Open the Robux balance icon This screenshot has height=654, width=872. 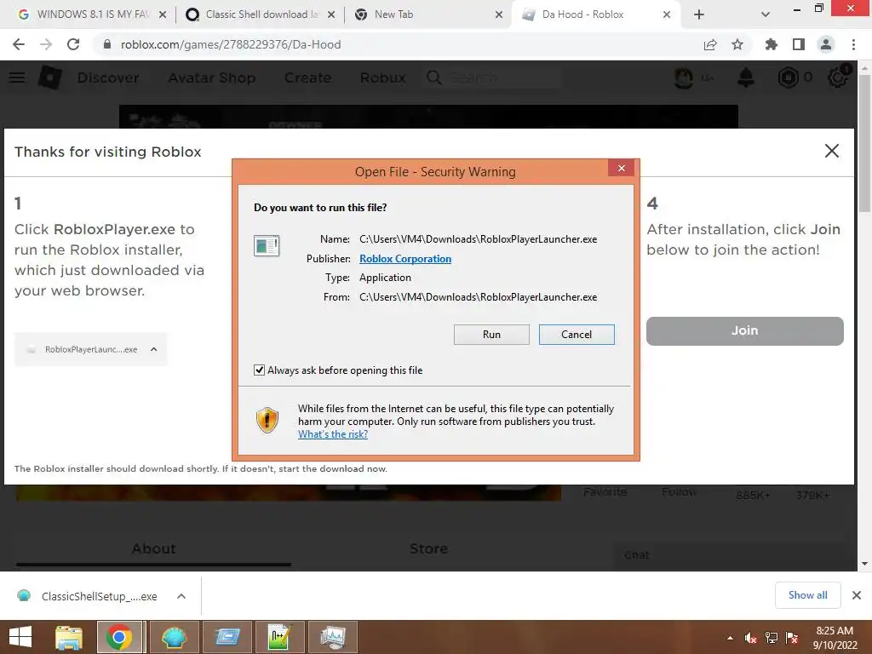point(788,77)
